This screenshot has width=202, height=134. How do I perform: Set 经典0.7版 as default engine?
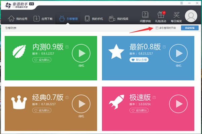[42, 110]
